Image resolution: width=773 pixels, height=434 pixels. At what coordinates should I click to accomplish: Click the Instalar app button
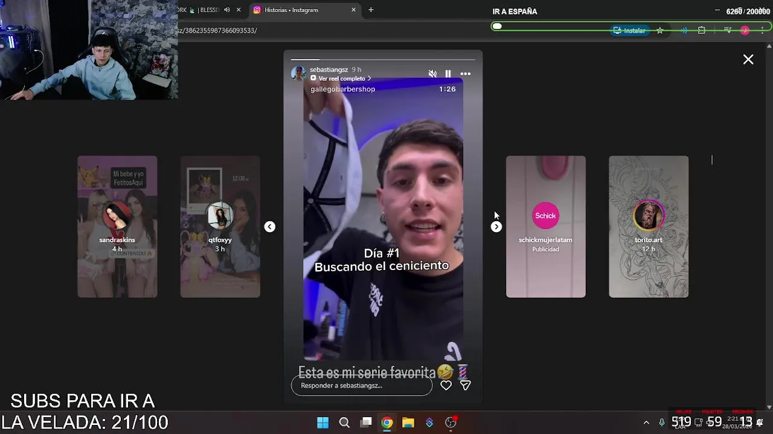[629, 30]
